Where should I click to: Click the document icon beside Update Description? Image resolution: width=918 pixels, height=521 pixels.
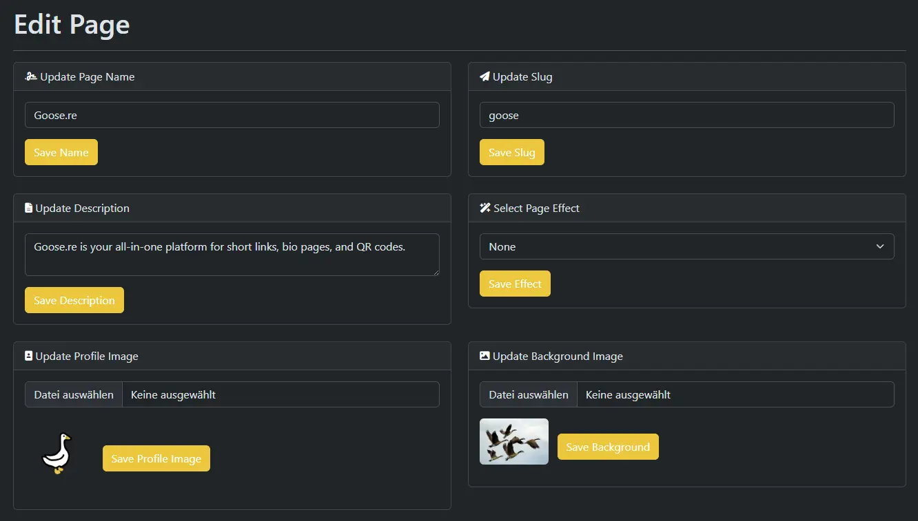(28, 208)
